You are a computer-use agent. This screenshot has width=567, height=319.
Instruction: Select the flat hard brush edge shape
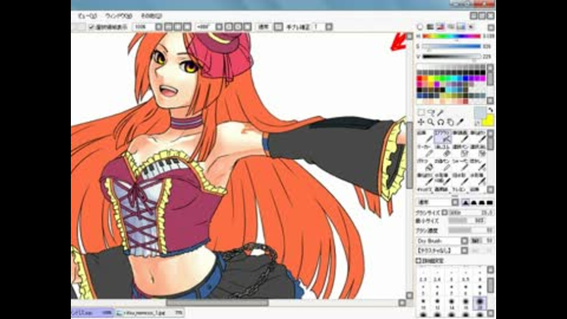click(490, 203)
